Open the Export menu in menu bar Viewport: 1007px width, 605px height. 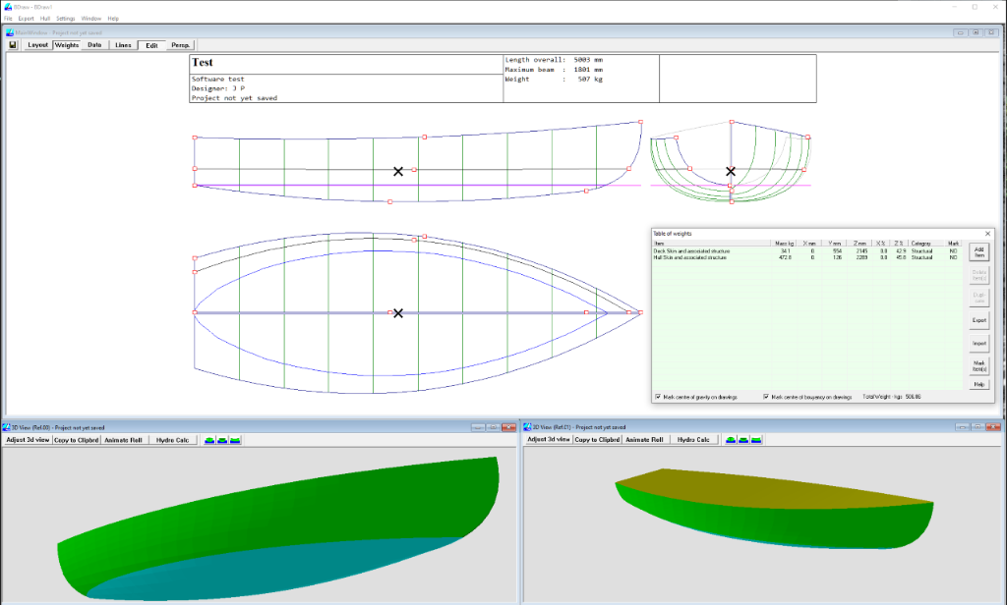coord(26,19)
